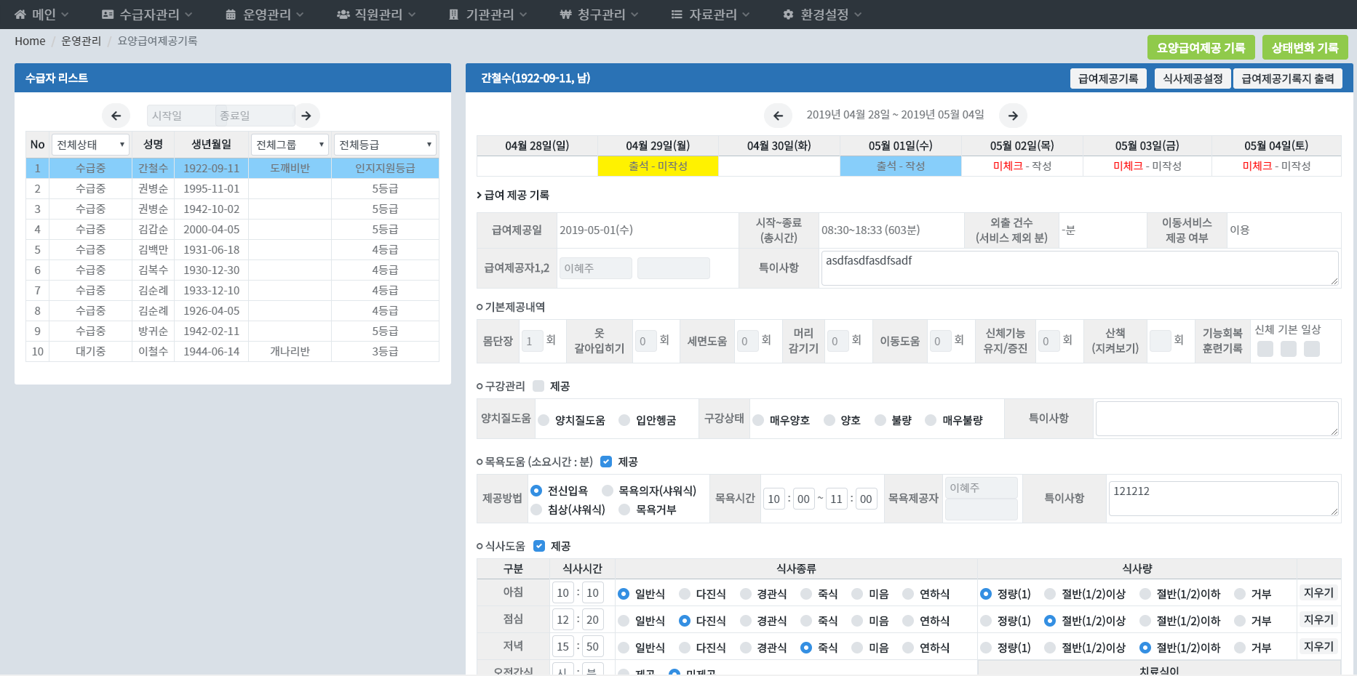Click the 시작일 start date field
The image size is (1357, 676).
click(x=180, y=116)
